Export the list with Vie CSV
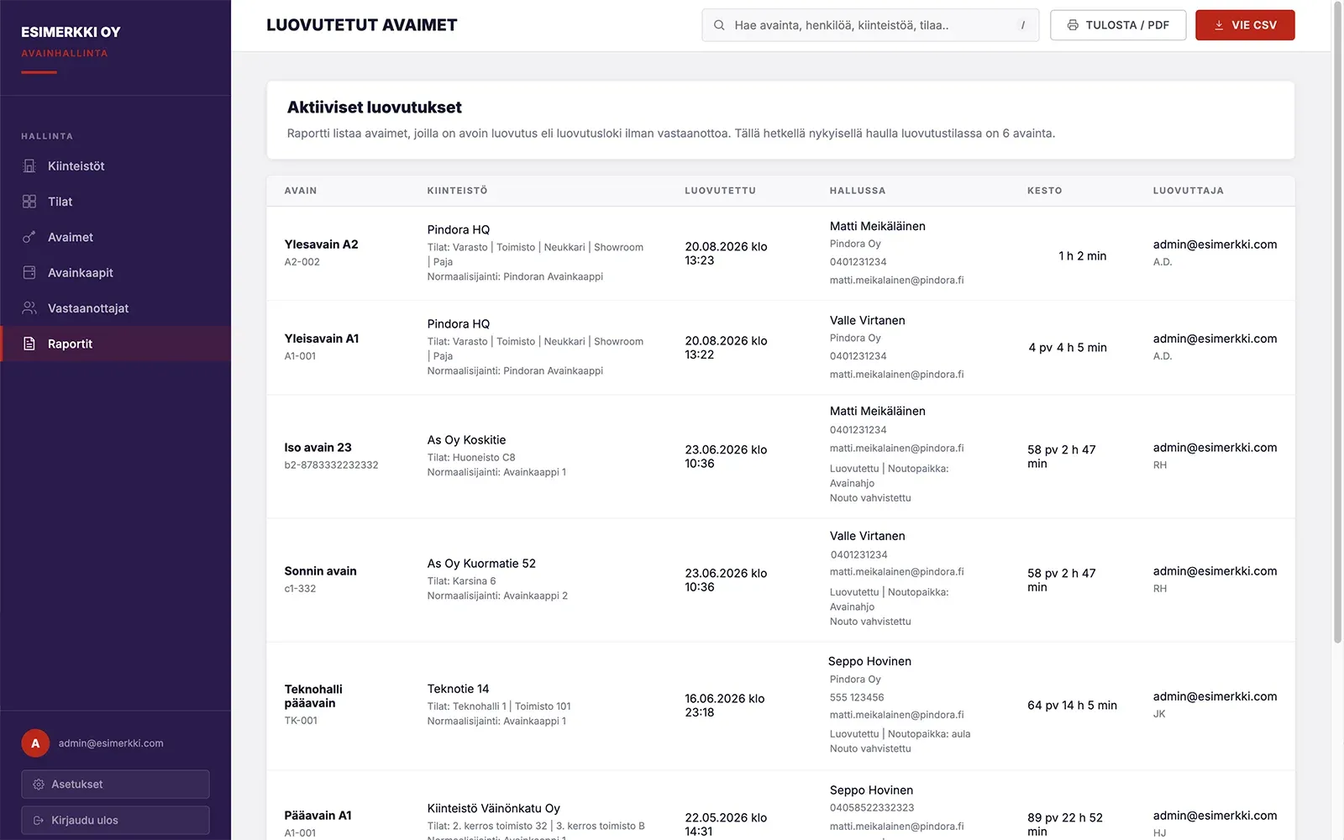The width and height of the screenshot is (1344, 840). pos(1245,25)
